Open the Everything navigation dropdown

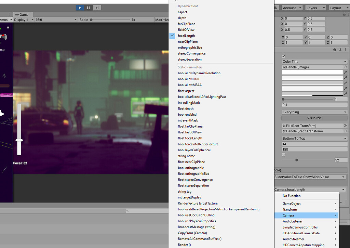click(314, 112)
